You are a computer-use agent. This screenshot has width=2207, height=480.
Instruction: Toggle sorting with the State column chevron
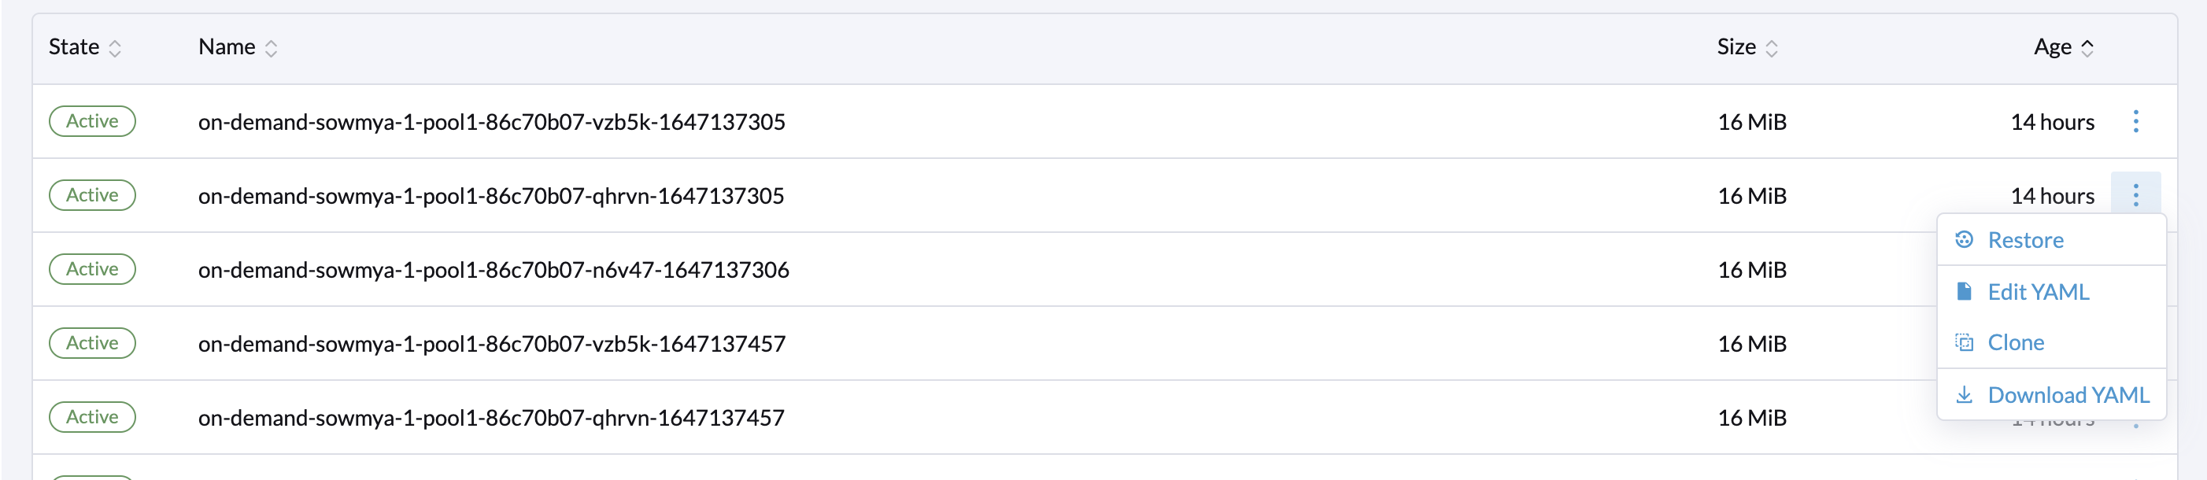116,48
